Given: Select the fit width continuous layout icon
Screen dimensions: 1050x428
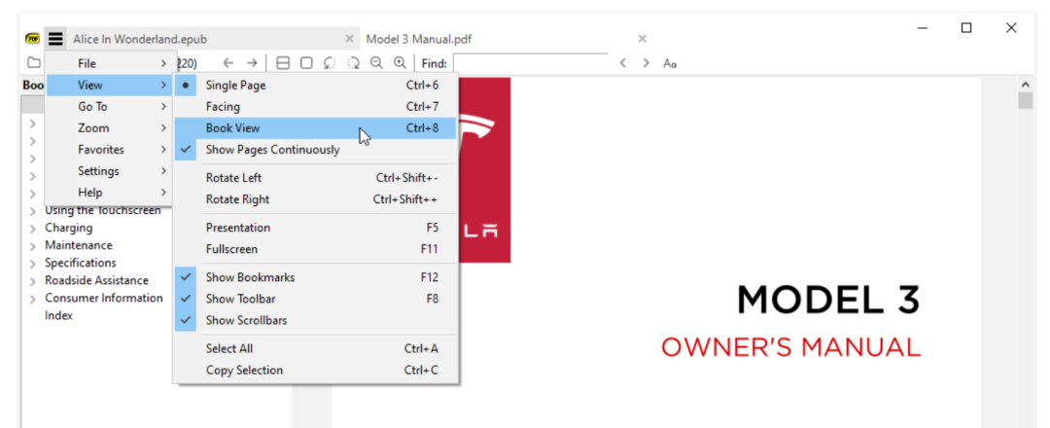Looking at the screenshot, I should tap(283, 63).
